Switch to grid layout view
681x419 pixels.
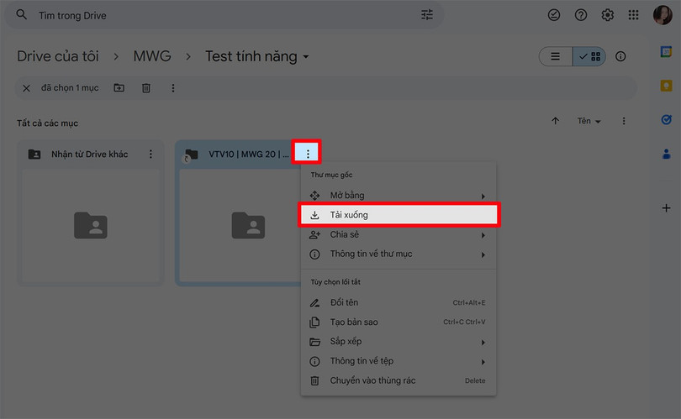coord(590,57)
